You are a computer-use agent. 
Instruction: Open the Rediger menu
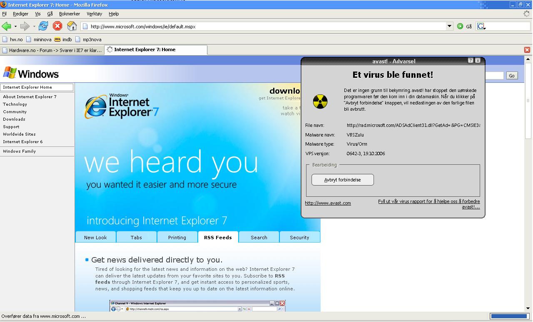pyautogui.click(x=20, y=14)
